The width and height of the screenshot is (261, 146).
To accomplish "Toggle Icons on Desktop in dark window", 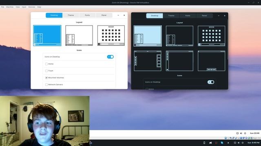I will click(x=211, y=82).
